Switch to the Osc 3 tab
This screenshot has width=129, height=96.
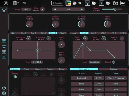33,33
